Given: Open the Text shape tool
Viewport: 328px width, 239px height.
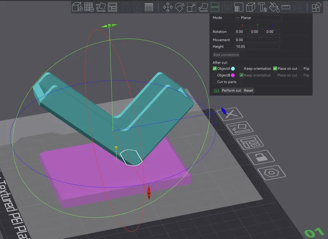Looking at the screenshot, I should 263,7.
